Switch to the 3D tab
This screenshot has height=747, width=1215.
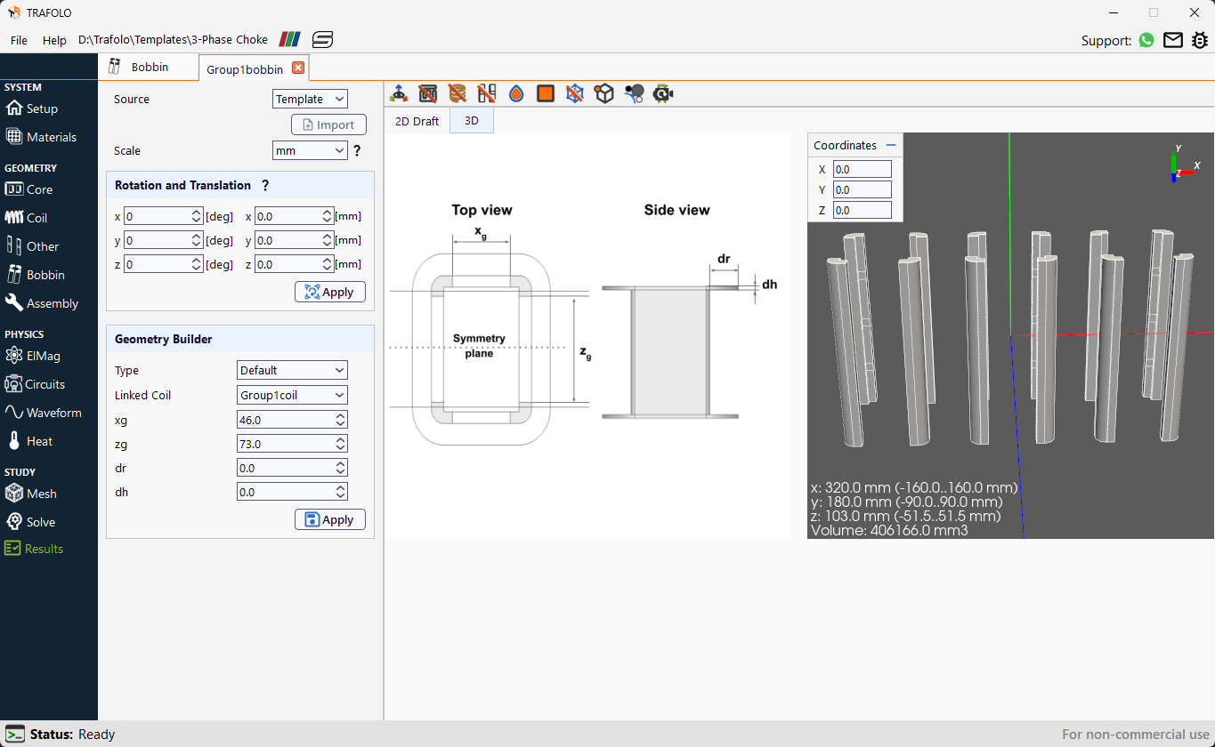pos(472,121)
